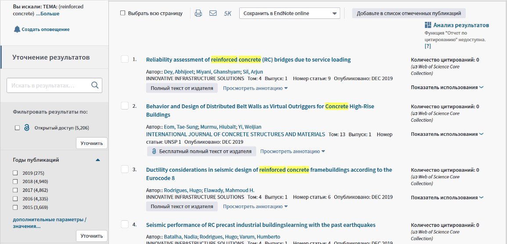This screenshot has height=244, width=507.
Task: Open the Анализ результатов link
Action: [x=461, y=25]
